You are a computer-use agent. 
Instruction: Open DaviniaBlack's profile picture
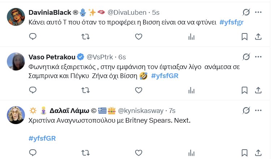pos(16,17)
